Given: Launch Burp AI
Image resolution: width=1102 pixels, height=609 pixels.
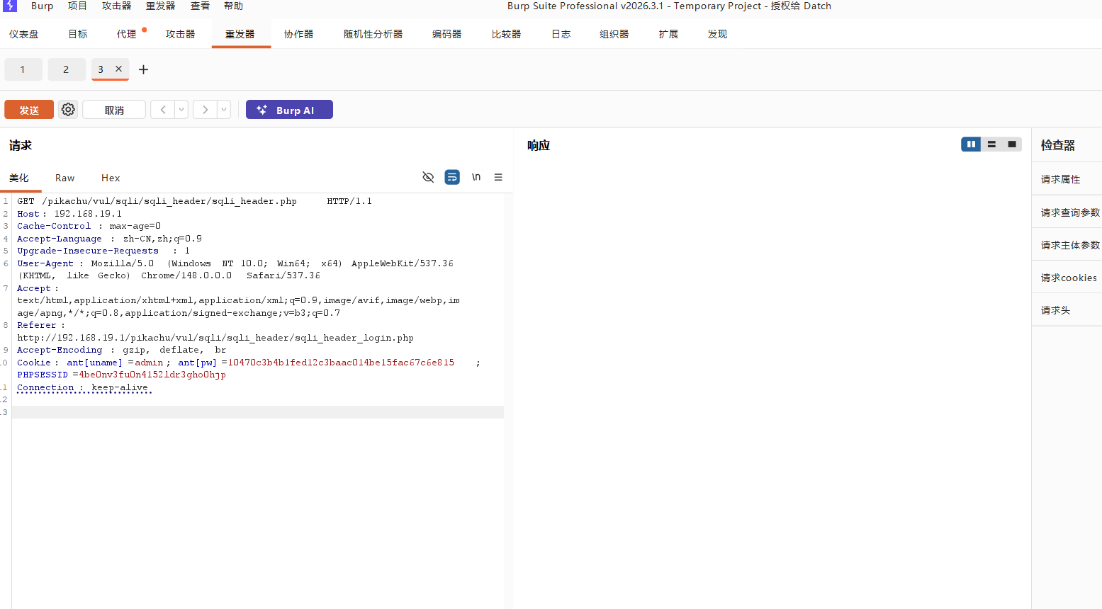Looking at the screenshot, I should pos(289,110).
